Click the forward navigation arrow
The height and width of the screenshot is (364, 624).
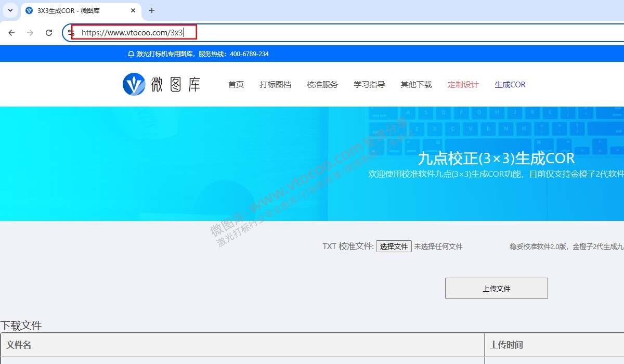[30, 32]
